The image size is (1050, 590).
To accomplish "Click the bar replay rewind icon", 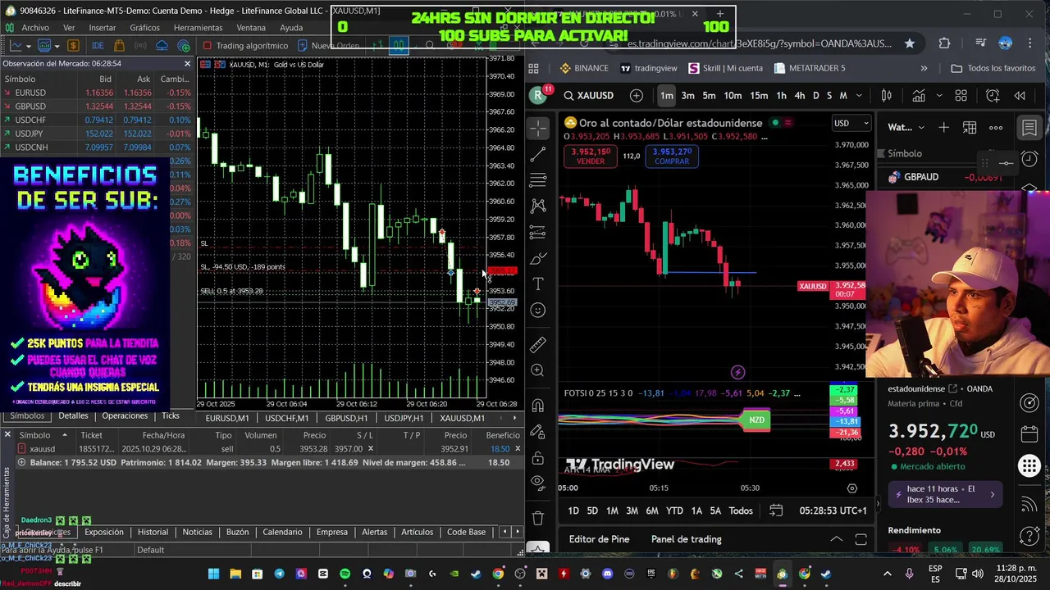I will [x=1020, y=96].
